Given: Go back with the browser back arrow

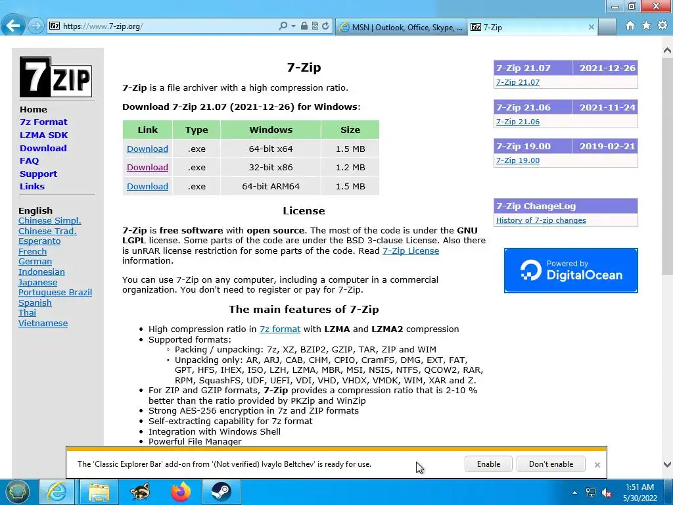Looking at the screenshot, I should 13,26.
